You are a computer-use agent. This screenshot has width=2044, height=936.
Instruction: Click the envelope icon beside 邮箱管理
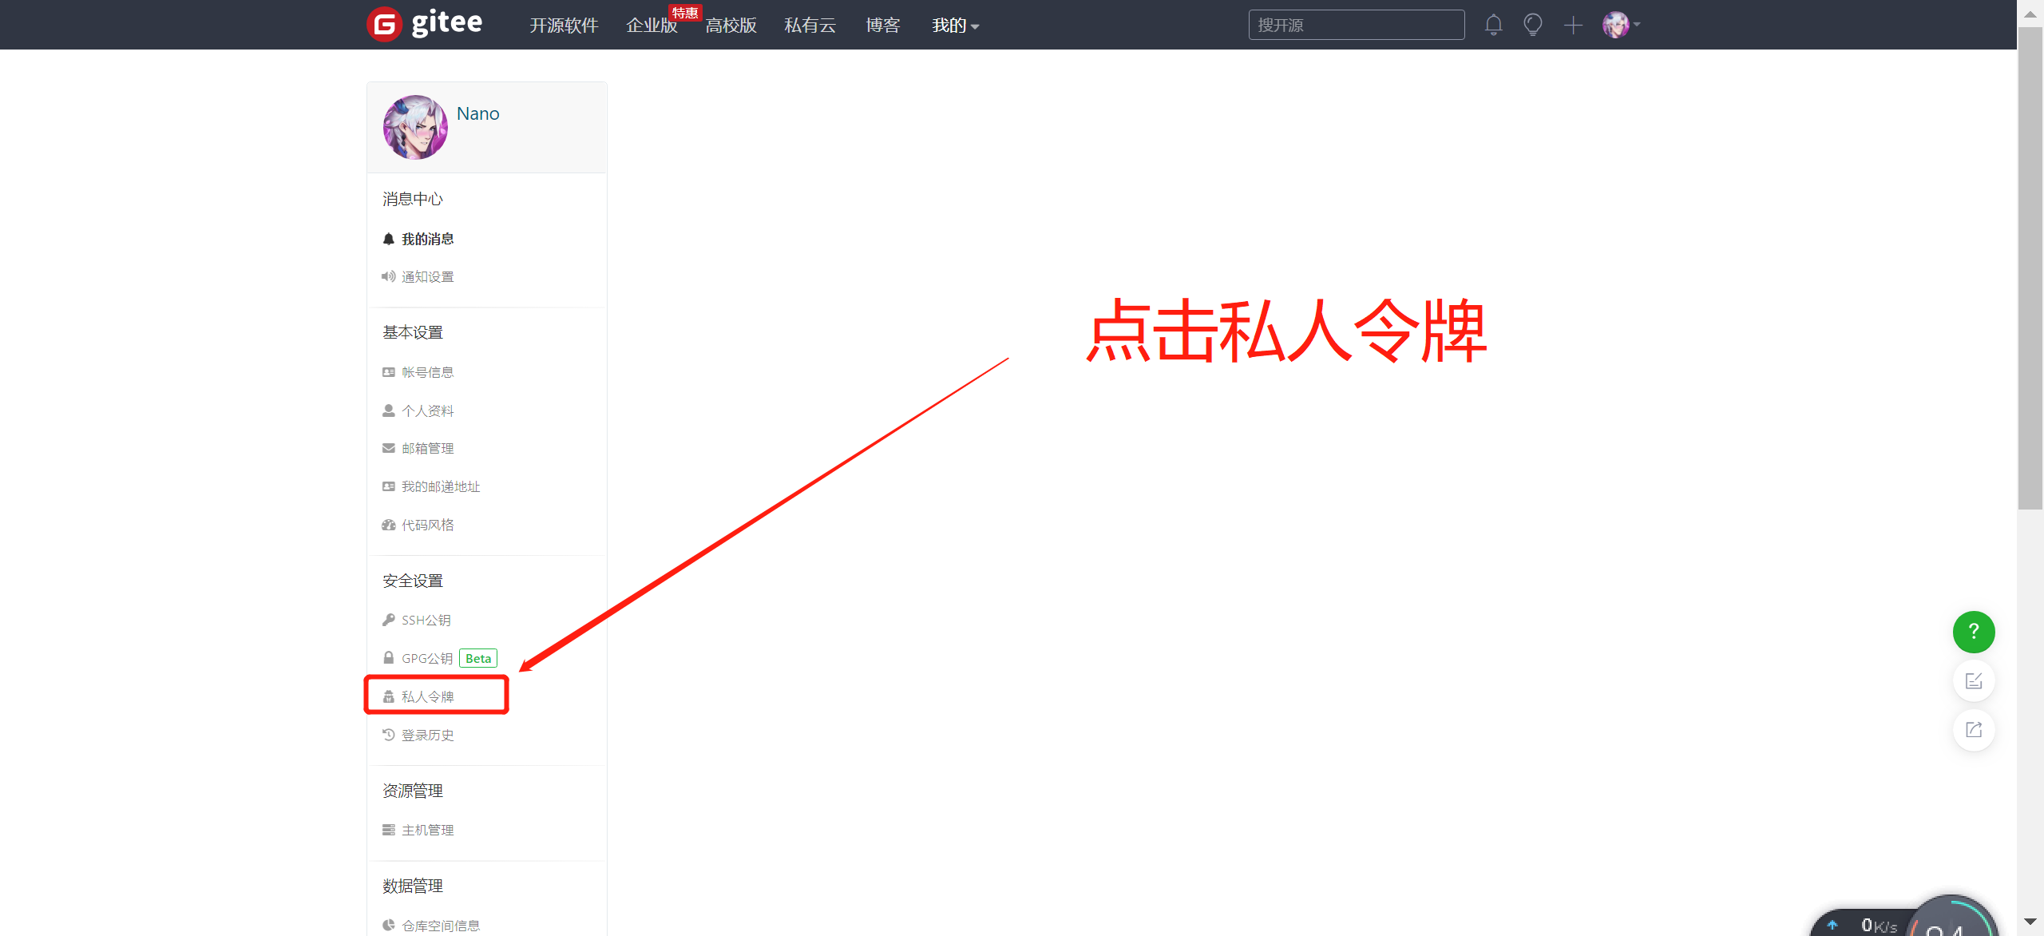click(389, 448)
